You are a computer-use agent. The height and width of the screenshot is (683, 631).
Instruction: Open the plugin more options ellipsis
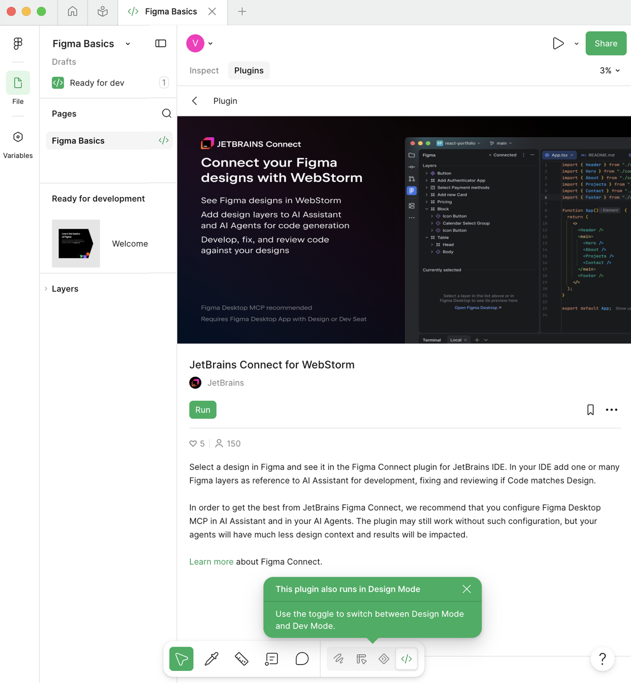click(612, 410)
